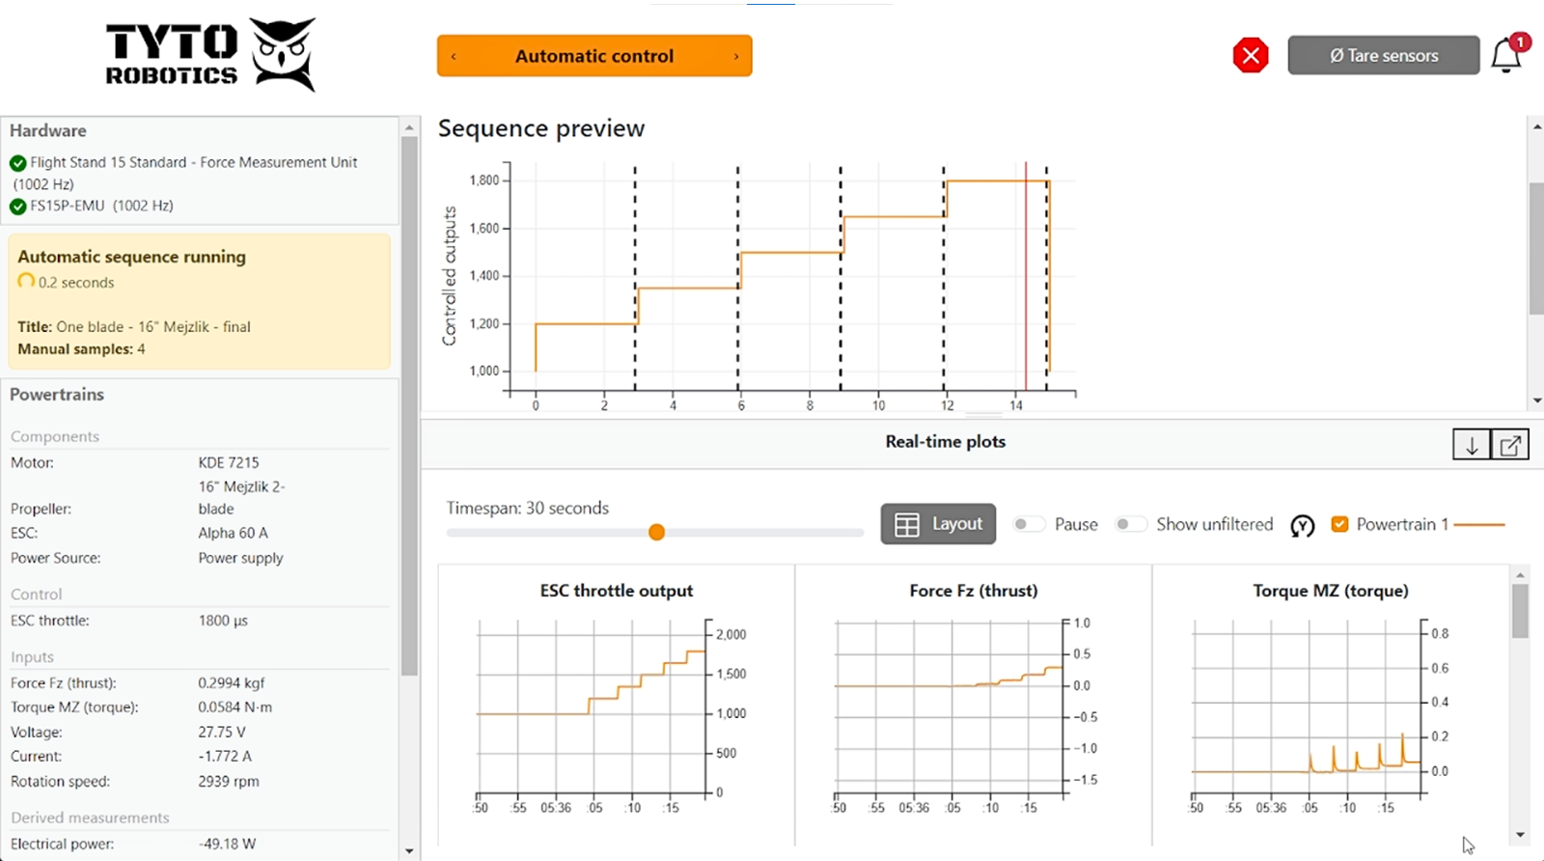Go to next control mode using right arrow

[x=736, y=57]
